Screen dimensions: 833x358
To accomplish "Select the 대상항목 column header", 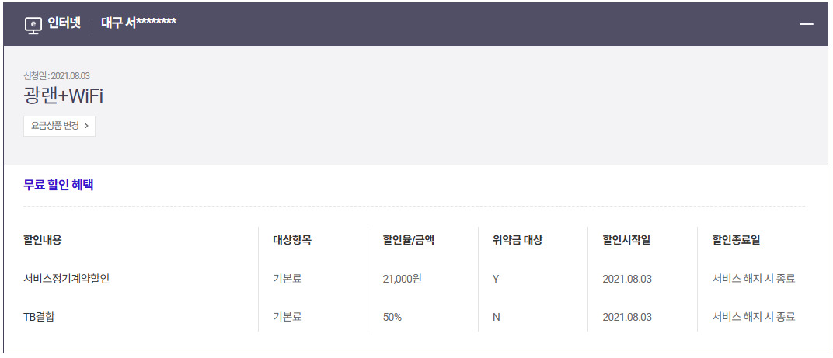I will [292, 239].
